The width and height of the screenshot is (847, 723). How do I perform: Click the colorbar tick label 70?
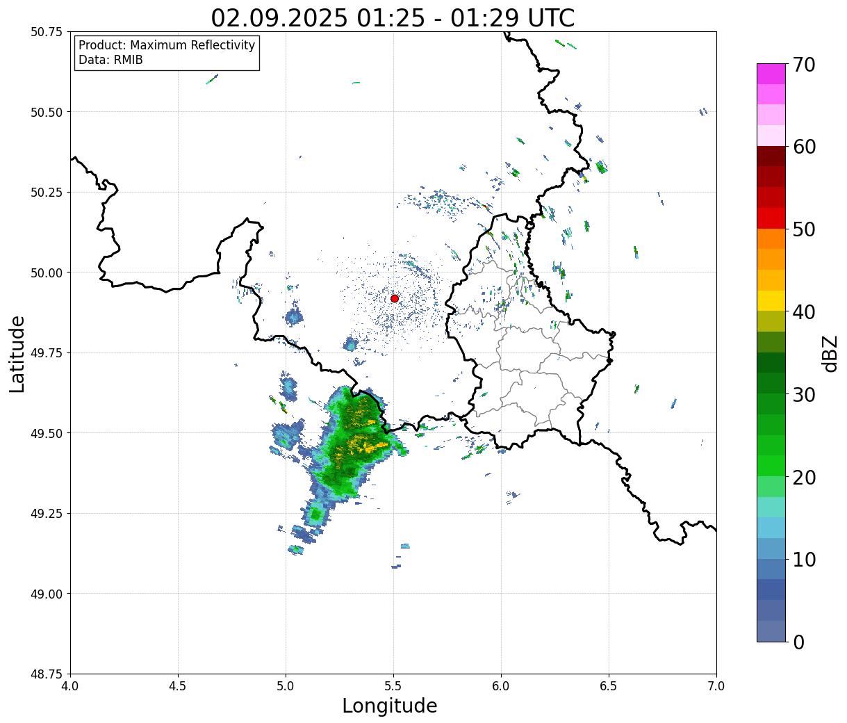pyautogui.click(x=803, y=64)
